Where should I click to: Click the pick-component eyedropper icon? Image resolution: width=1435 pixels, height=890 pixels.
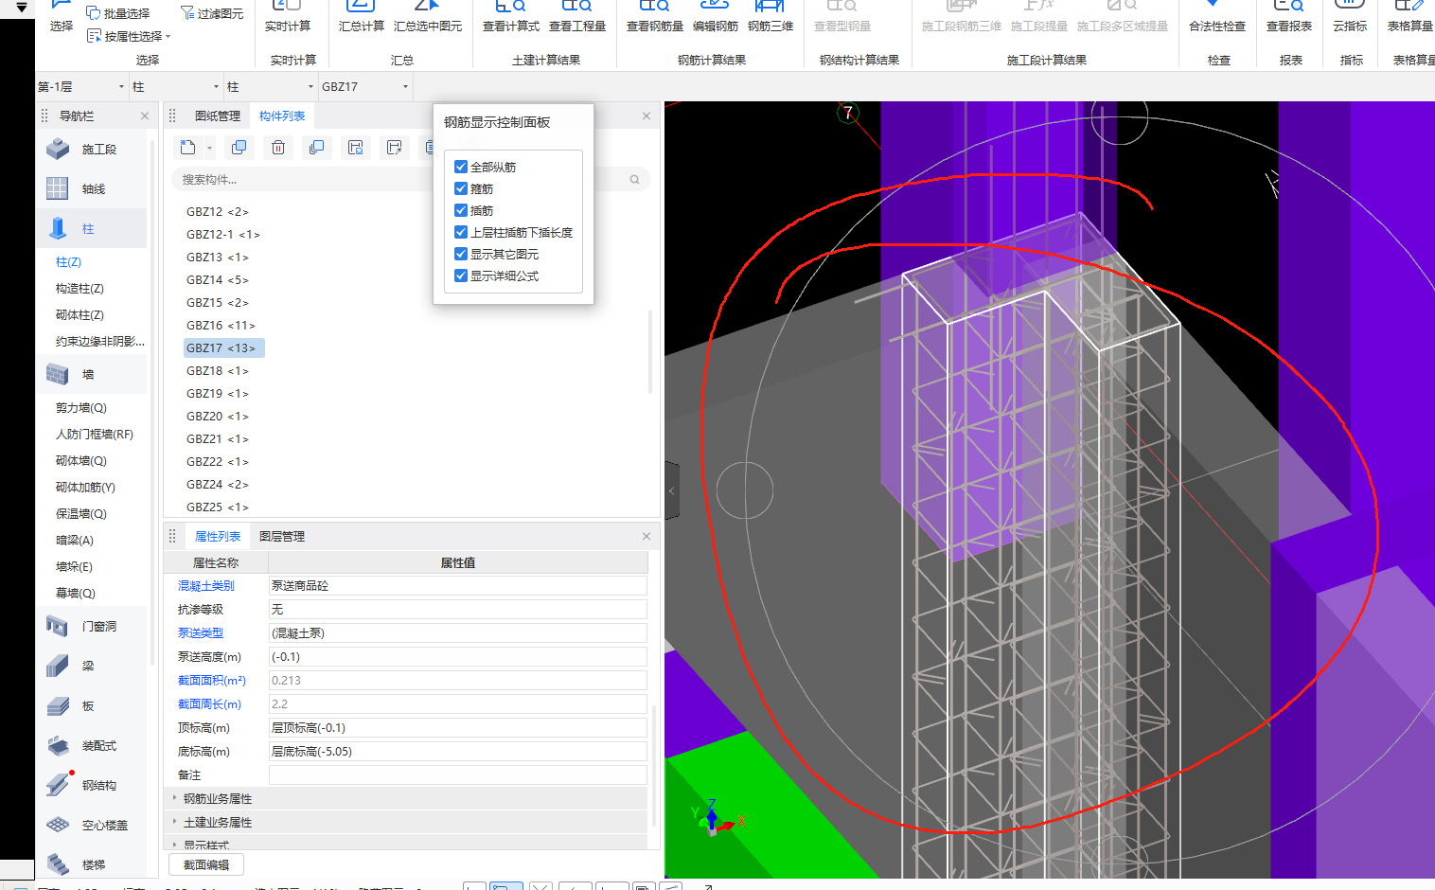point(395,147)
